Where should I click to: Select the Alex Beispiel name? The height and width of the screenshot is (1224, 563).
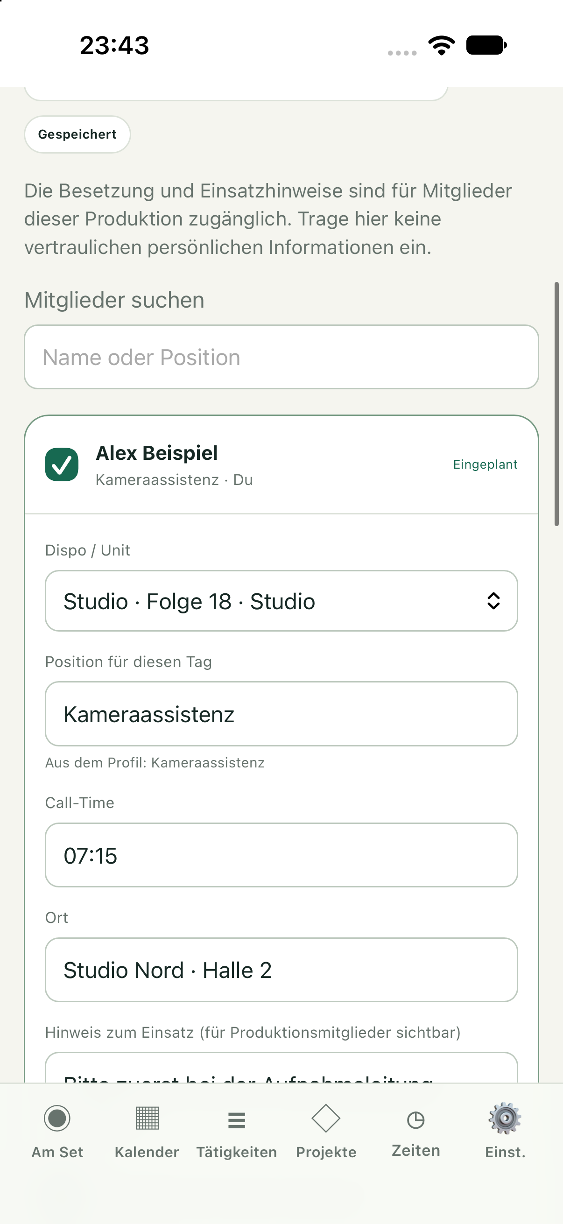tap(157, 453)
